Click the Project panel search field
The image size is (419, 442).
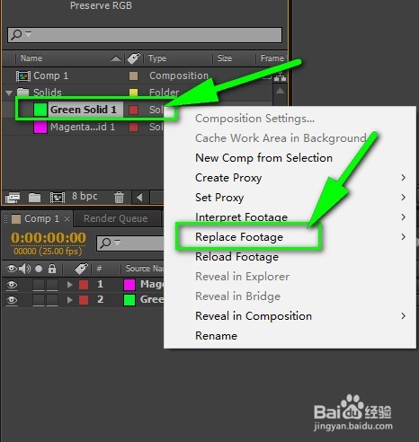[145, 35]
